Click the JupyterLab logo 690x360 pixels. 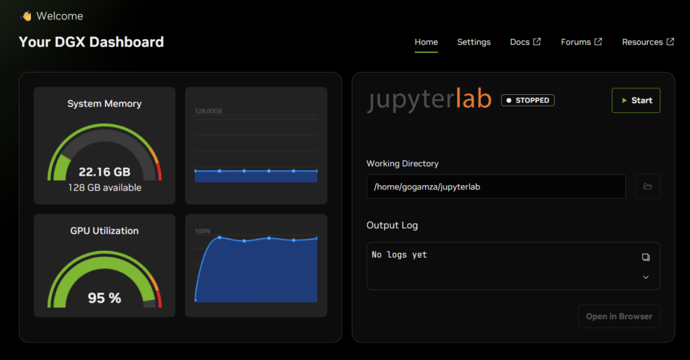click(x=429, y=100)
